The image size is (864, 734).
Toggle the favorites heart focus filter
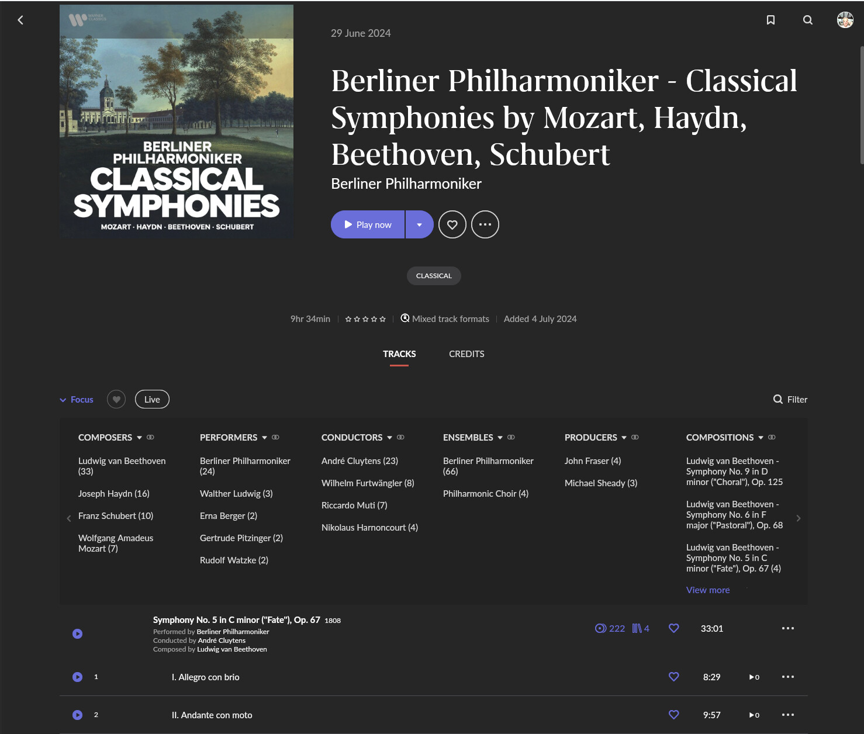click(116, 399)
